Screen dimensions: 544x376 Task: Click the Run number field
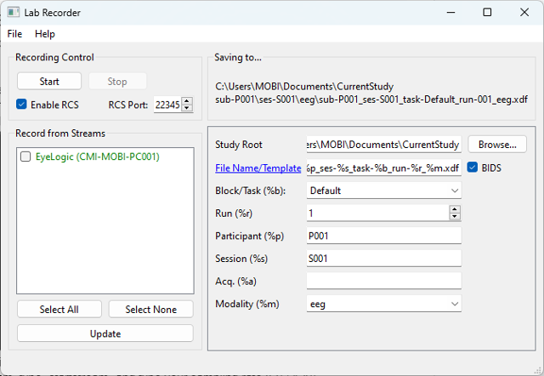(x=378, y=214)
